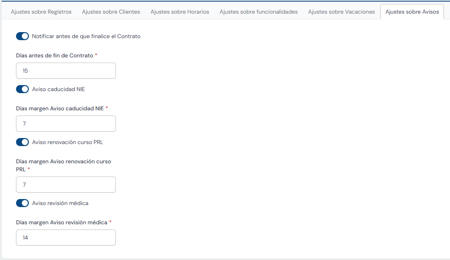
Task: Click the NIE expiry margin days input field
Action: click(x=66, y=124)
